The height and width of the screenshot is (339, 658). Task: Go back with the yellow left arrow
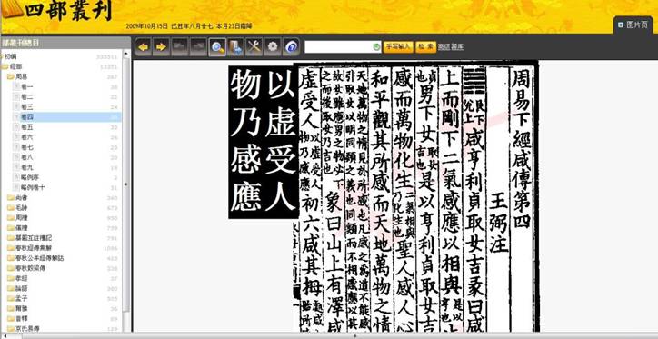(x=144, y=47)
